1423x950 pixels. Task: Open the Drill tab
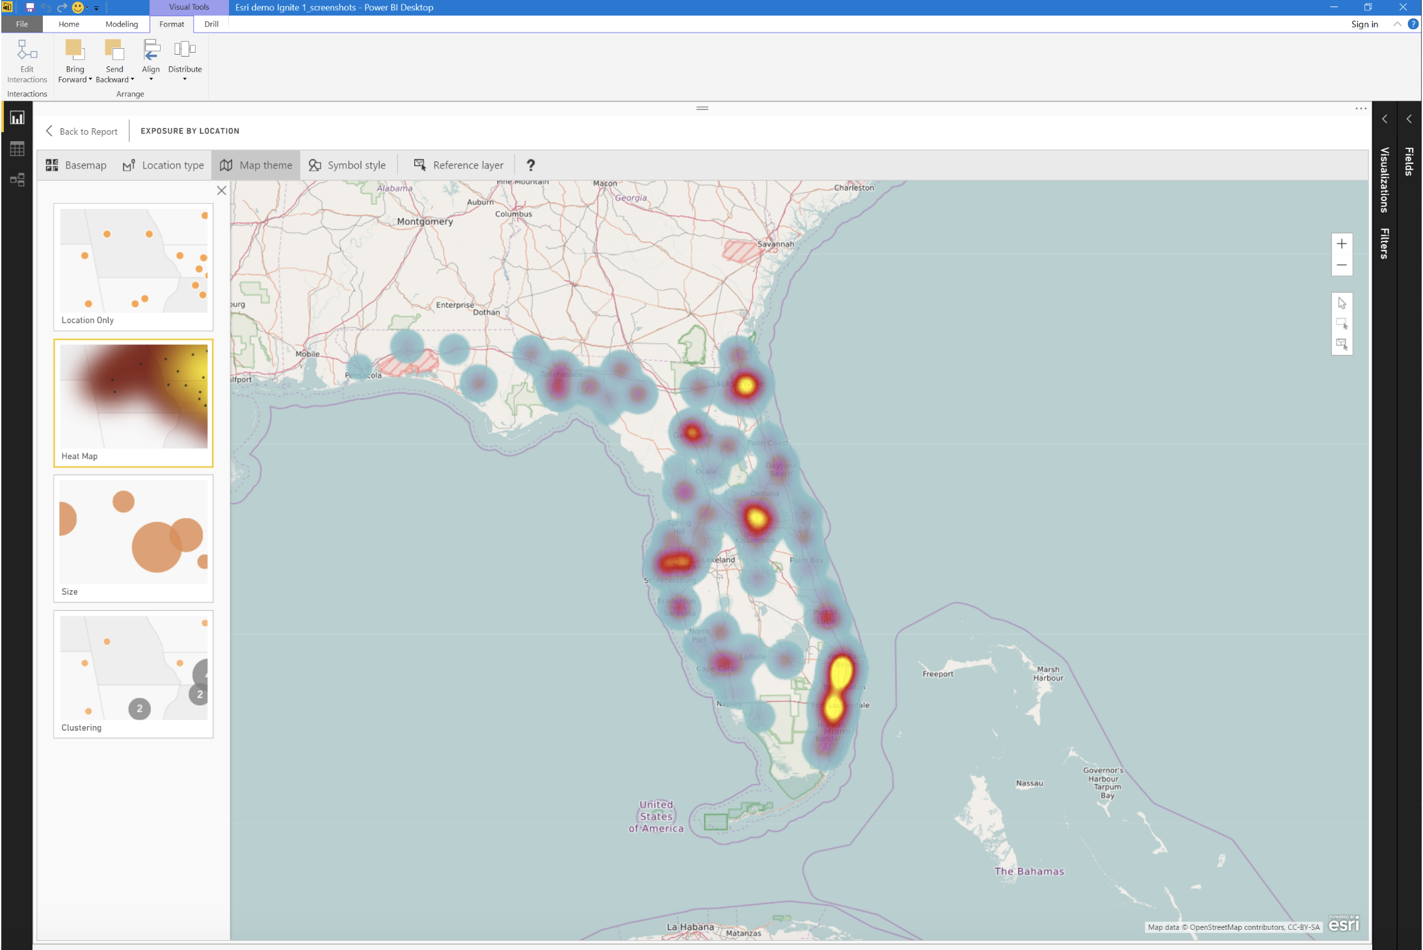coord(211,24)
